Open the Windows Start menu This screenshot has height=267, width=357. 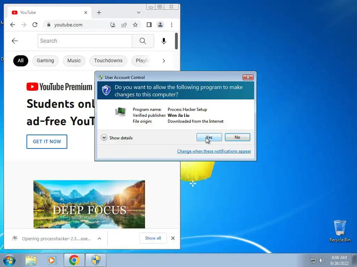tap(9, 260)
